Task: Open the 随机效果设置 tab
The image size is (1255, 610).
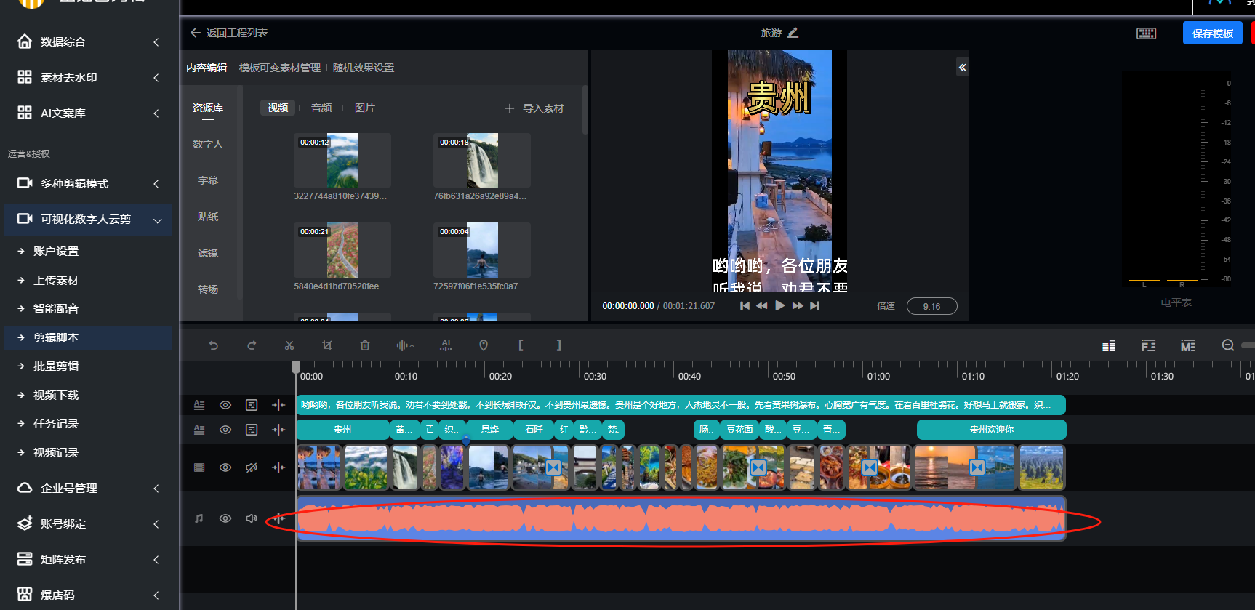Action: tap(364, 68)
